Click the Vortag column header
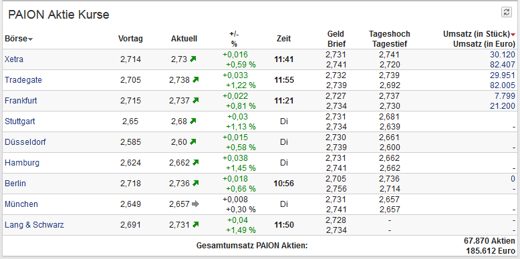520x259 pixels. [130, 39]
